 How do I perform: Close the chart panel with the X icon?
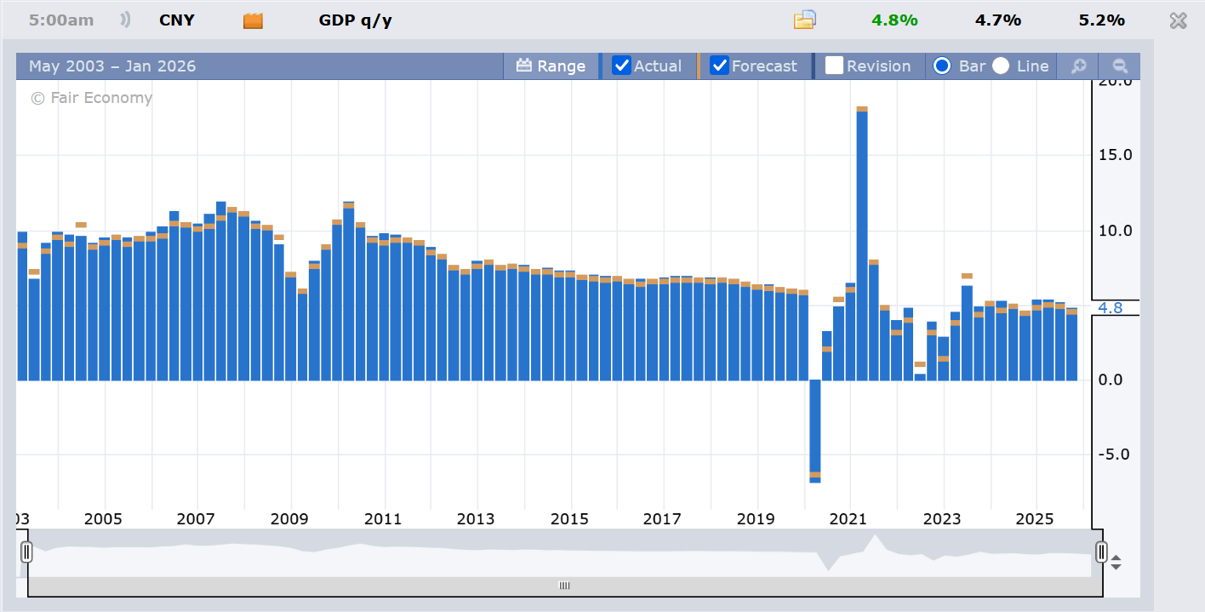pos(1178,21)
